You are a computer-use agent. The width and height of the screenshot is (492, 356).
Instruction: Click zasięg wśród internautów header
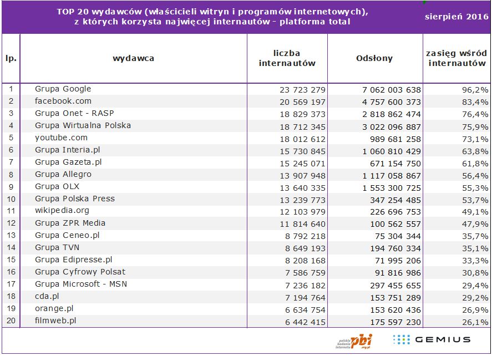(457, 58)
